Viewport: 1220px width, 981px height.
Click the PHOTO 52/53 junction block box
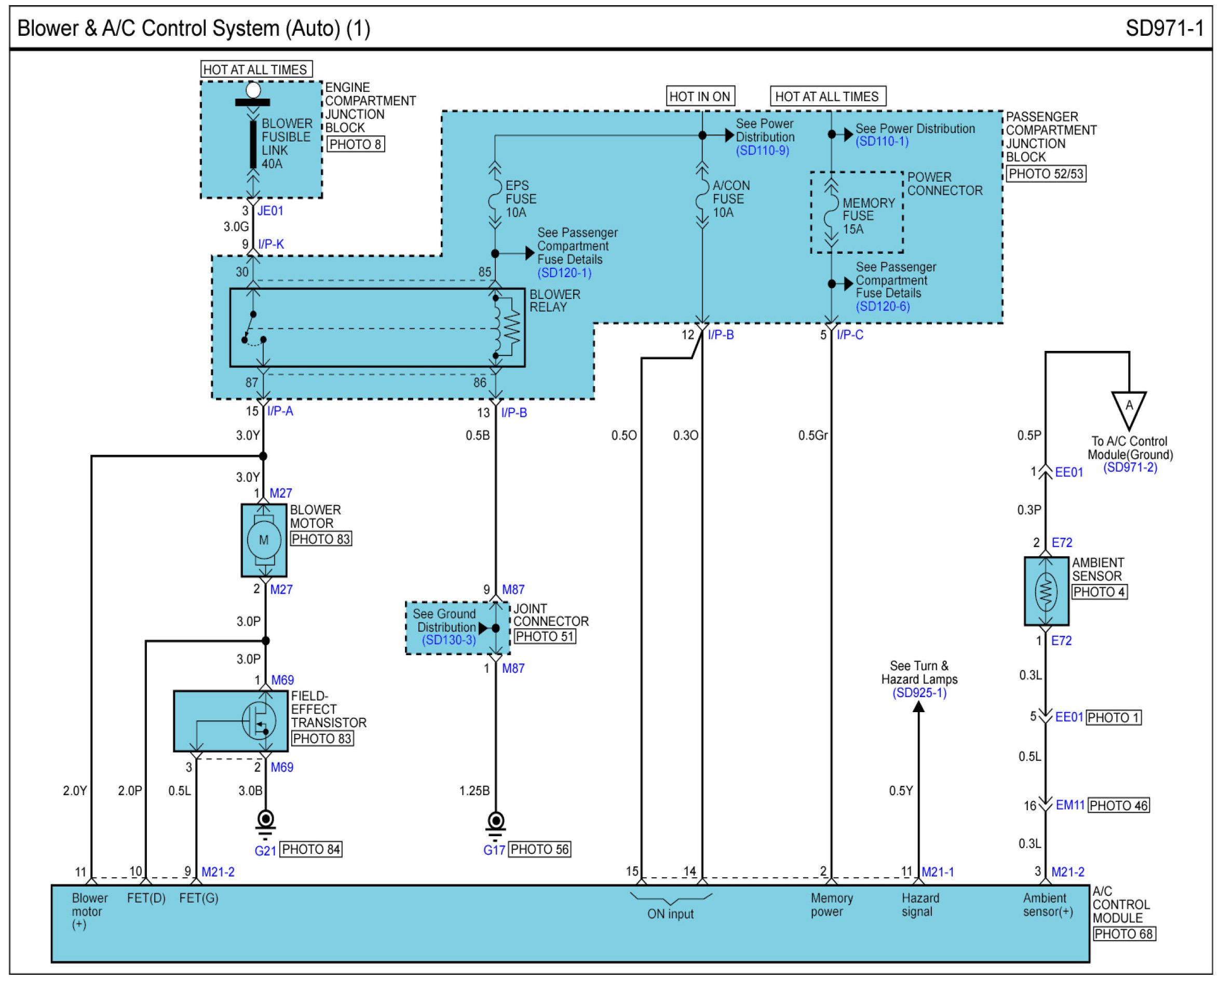1046,174
